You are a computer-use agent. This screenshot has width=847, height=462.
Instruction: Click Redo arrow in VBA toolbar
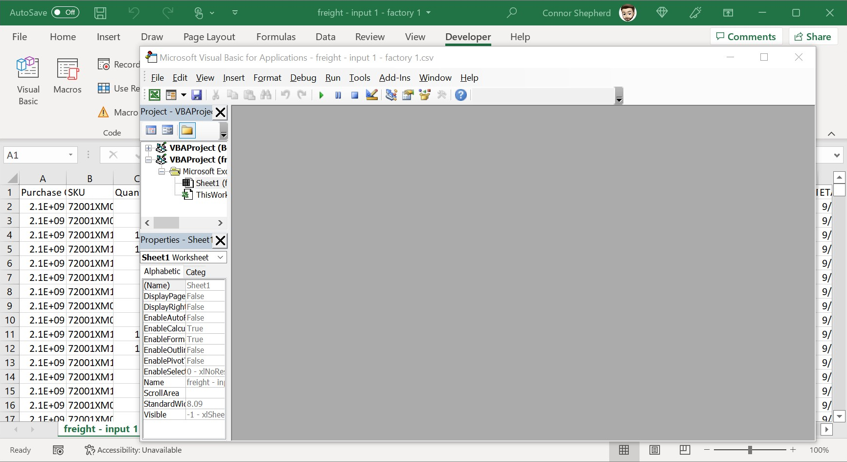302,95
